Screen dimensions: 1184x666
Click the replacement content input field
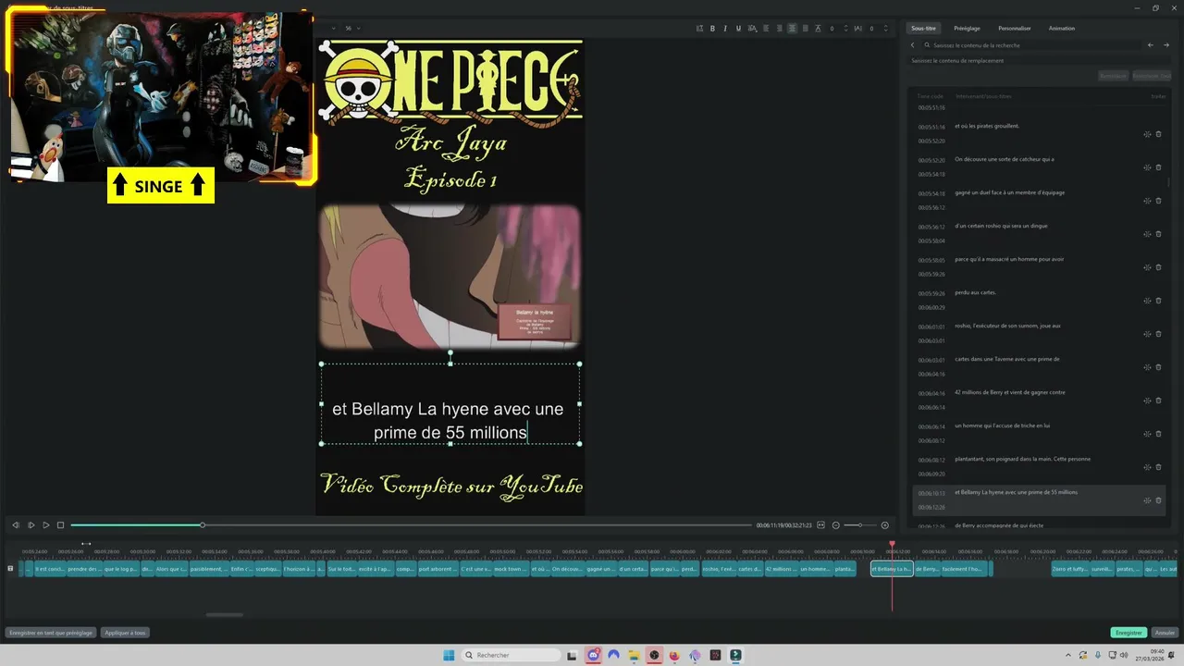pos(1041,61)
